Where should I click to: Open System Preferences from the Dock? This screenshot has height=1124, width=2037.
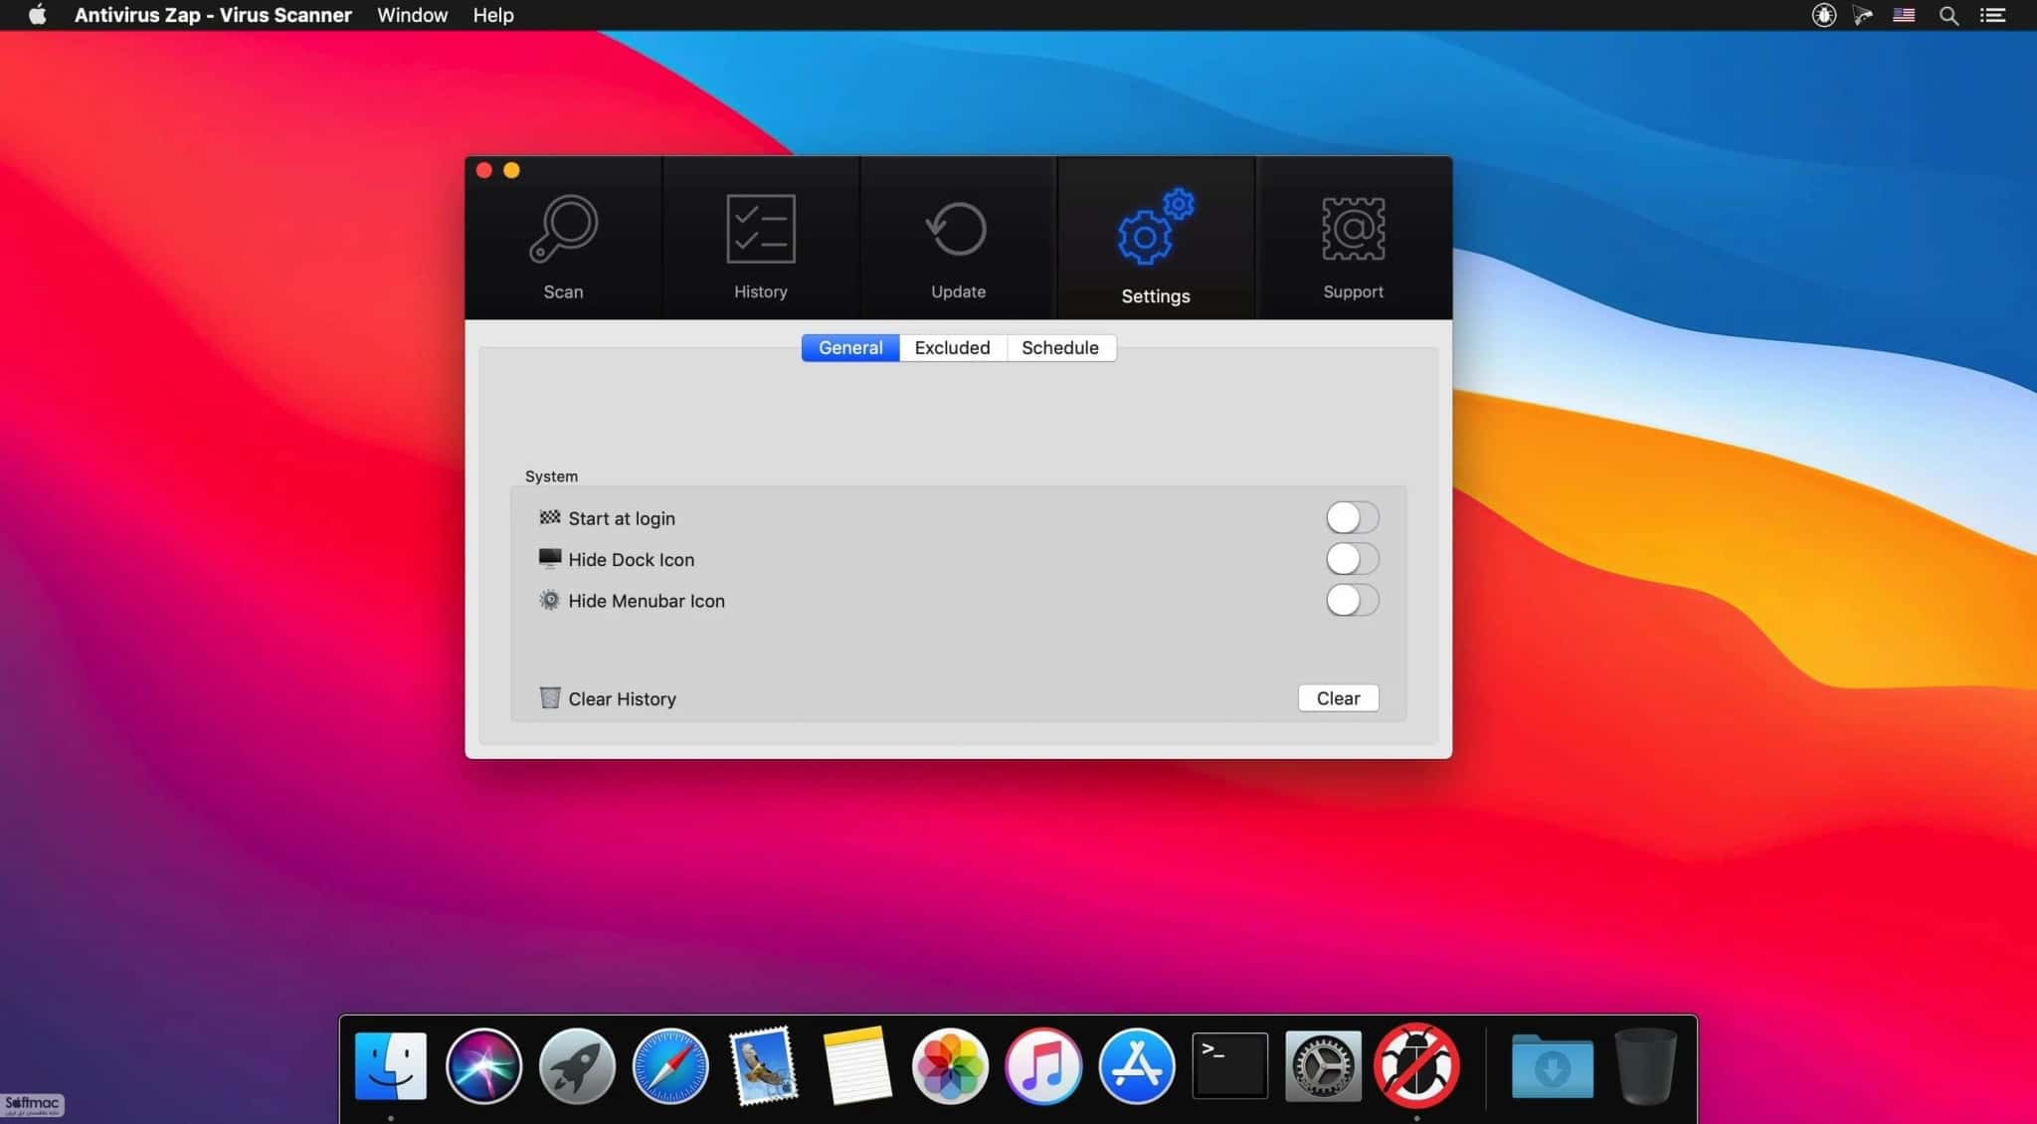[x=1323, y=1065]
